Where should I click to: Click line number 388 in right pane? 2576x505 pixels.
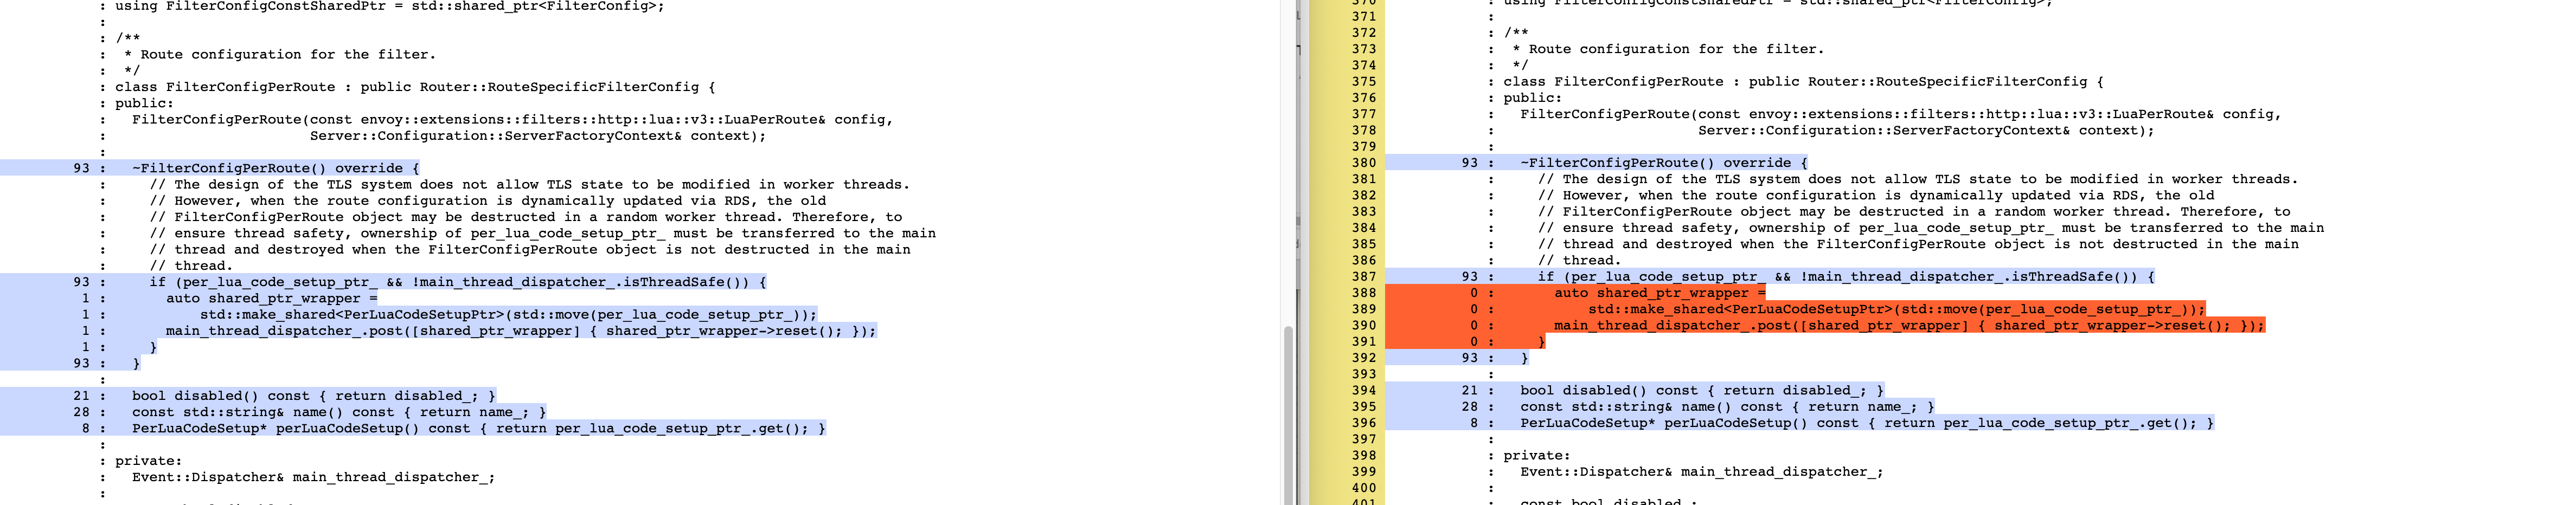[x=1364, y=293]
